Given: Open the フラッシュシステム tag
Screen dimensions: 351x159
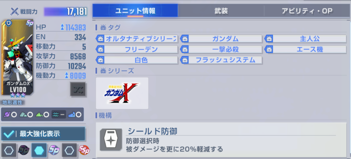Looking at the screenshot, I should coord(221,60).
